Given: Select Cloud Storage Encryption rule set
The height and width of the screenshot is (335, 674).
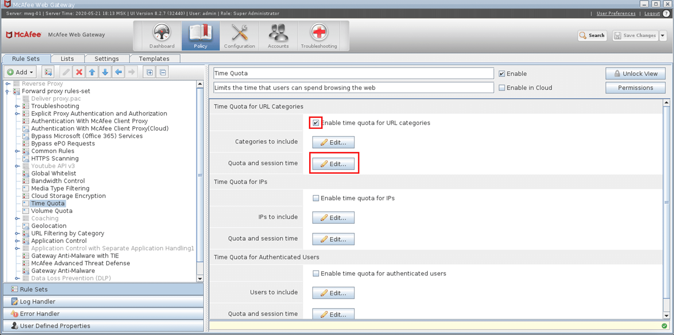Looking at the screenshot, I should point(68,196).
